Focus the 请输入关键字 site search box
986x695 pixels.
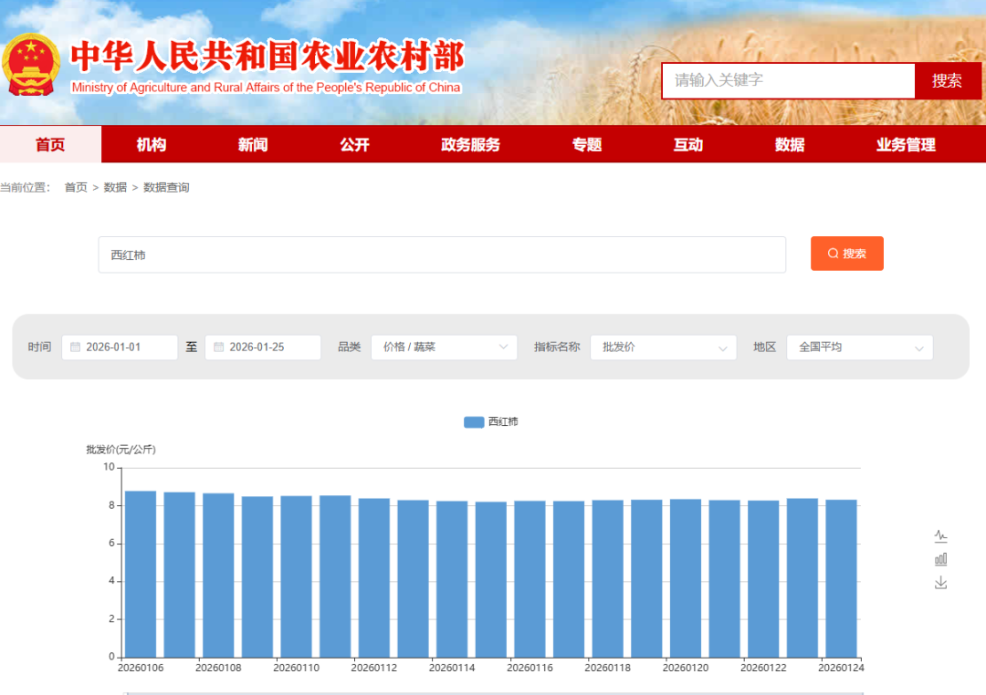[x=789, y=80]
